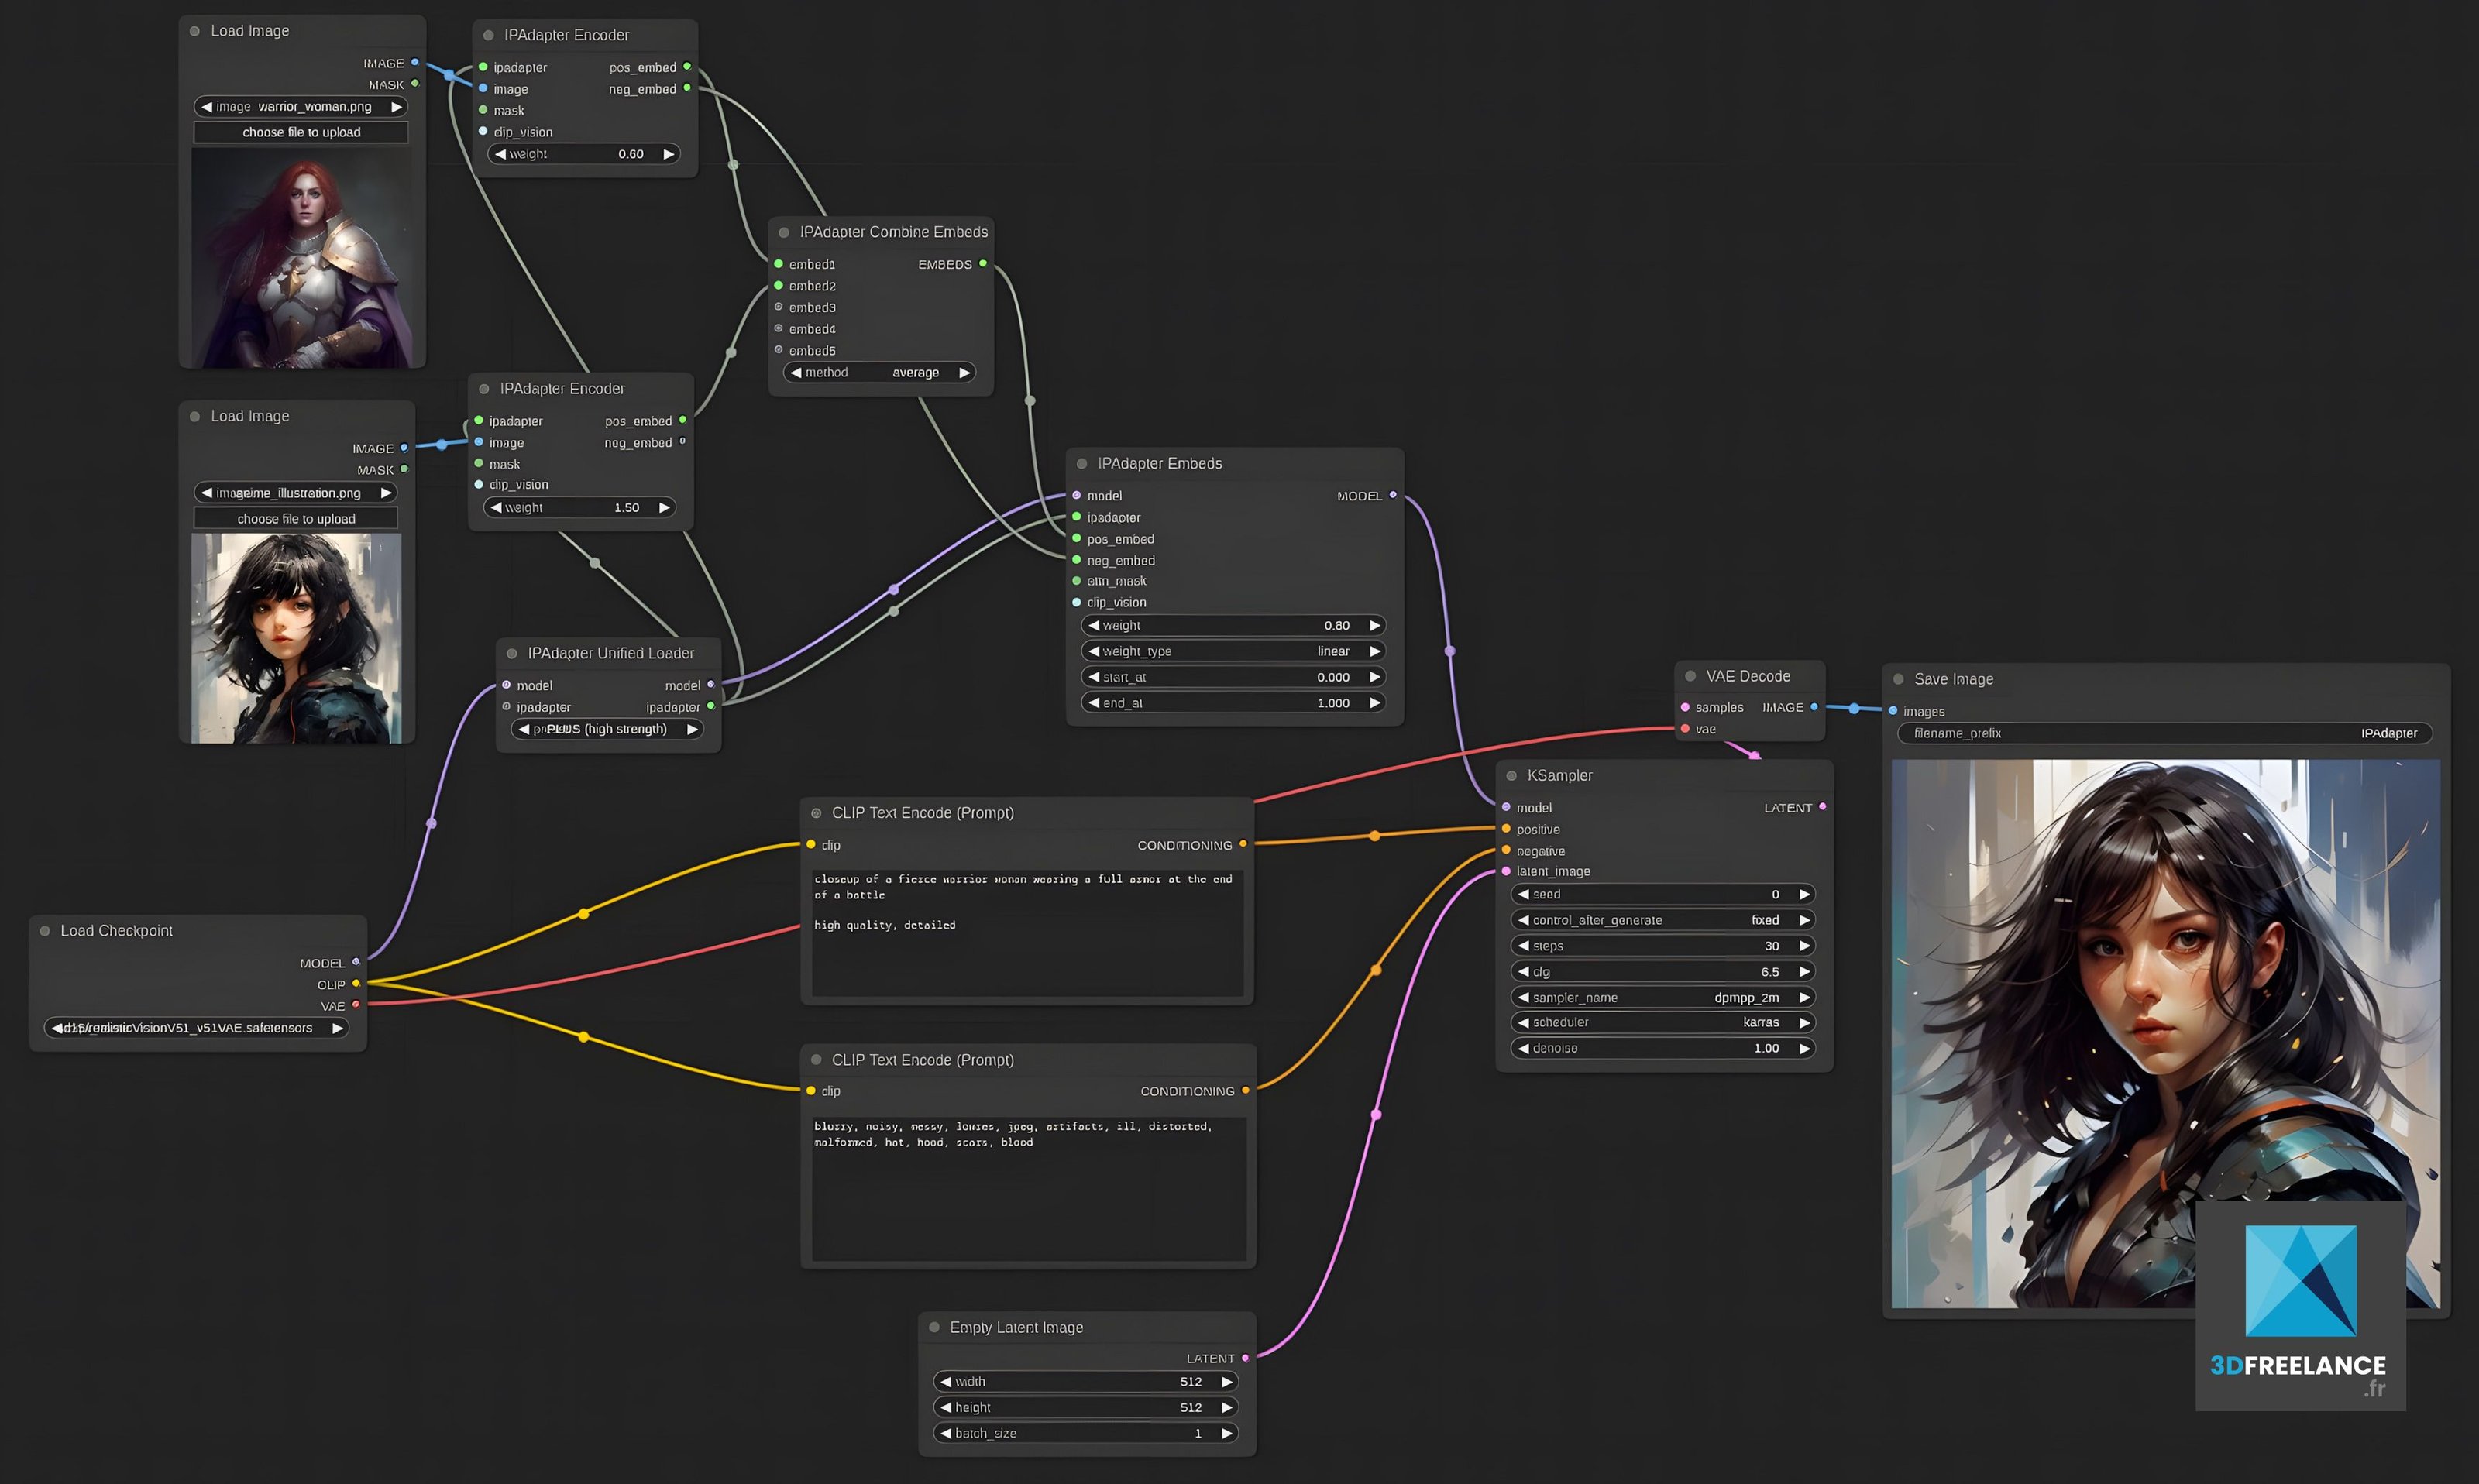Change the method combo set to average
2479x1484 pixels.
click(x=879, y=372)
